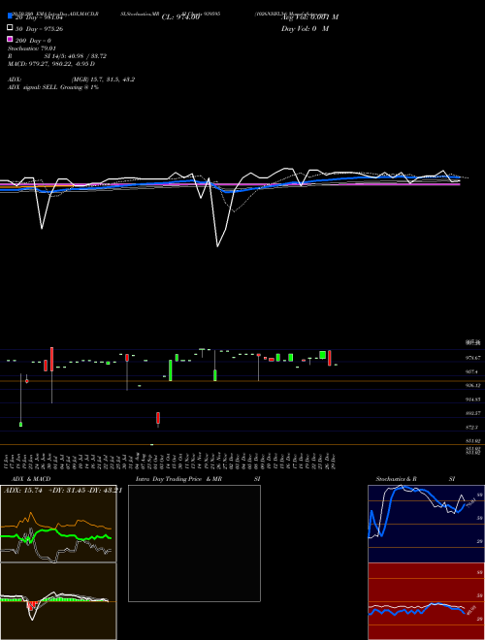The image size is (485, 640).
Task: Click the 'Stochastics & R' panel title
Action: point(396,479)
